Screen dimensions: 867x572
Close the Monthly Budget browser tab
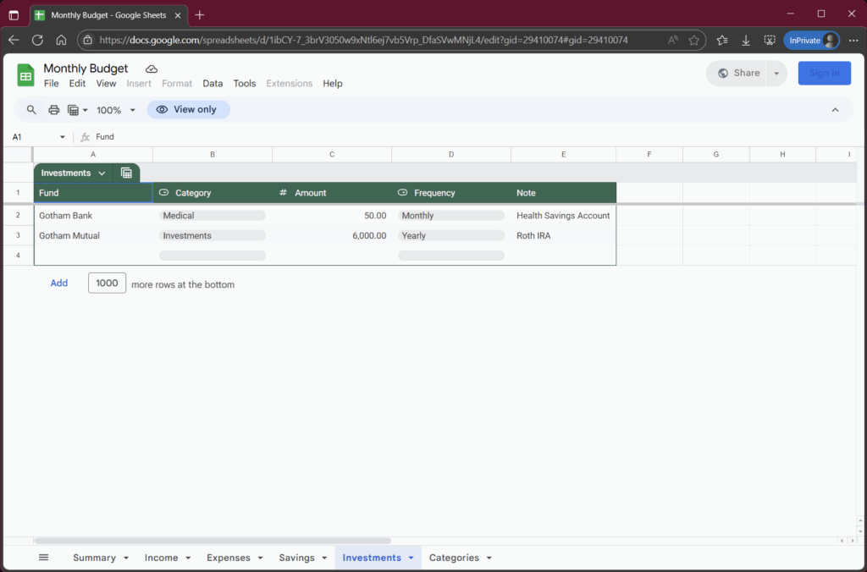(x=178, y=15)
